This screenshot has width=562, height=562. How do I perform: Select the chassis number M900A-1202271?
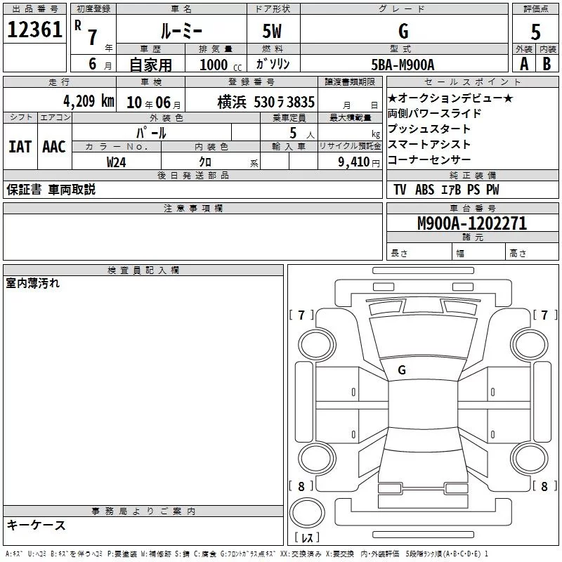(472, 223)
